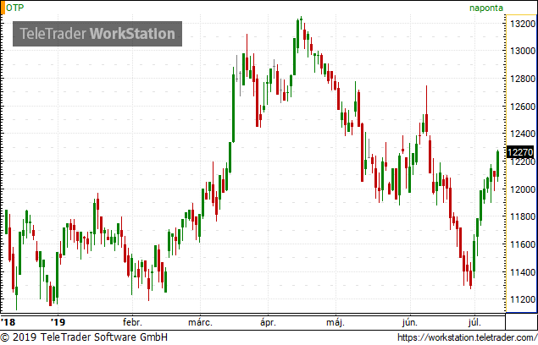Click the 12800 price axis label
This screenshot has width=538, height=345.
[523, 79]
